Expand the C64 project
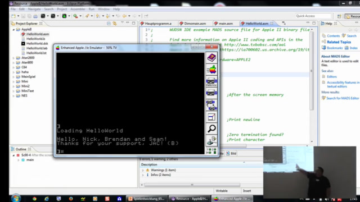Viewport: 360px width, 202px height. pos(13,67)
